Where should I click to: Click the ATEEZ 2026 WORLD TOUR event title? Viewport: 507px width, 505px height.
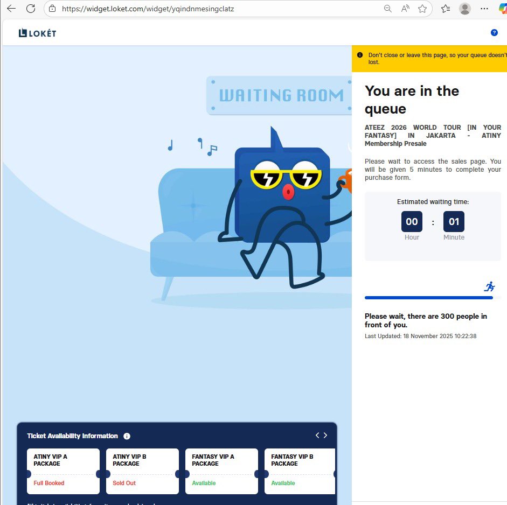(x=433, y=135)
